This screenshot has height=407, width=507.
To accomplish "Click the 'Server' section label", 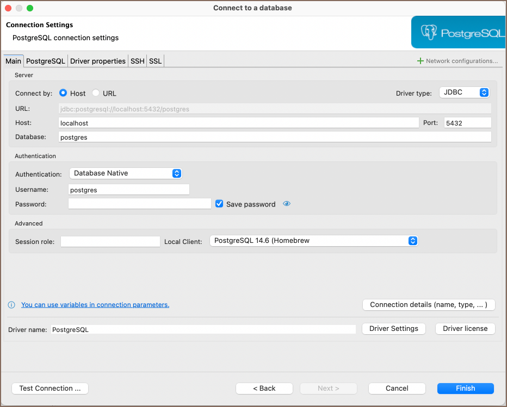I will tap(24, 76).
